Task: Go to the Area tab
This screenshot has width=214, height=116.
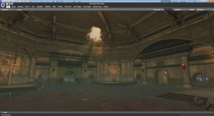Action: pos(33,6)
